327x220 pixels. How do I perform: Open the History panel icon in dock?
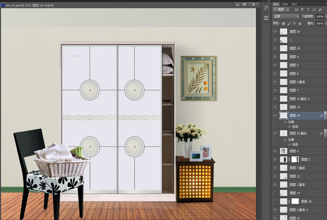point(266,8)
